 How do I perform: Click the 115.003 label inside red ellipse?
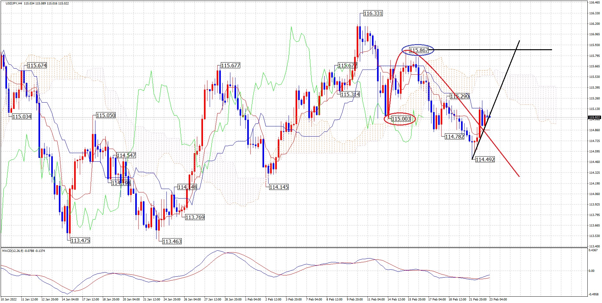(401, 119)
